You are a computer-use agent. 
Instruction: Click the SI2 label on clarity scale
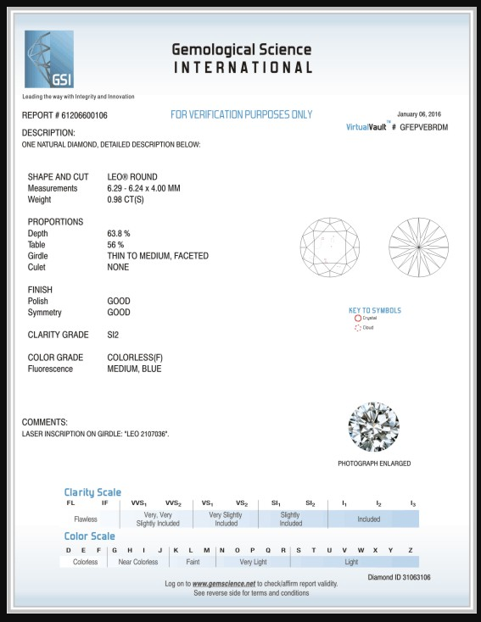pos(310,503)
